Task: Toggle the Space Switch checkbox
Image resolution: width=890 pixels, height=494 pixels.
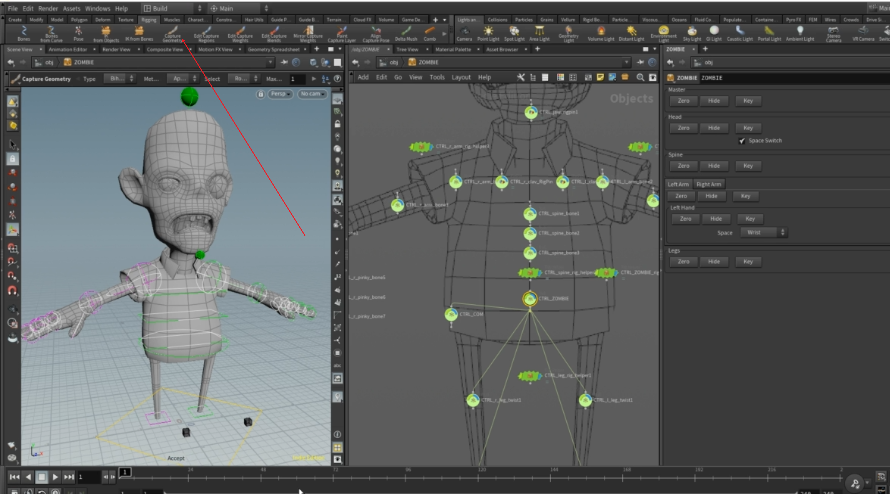Action: click(742, 141)
